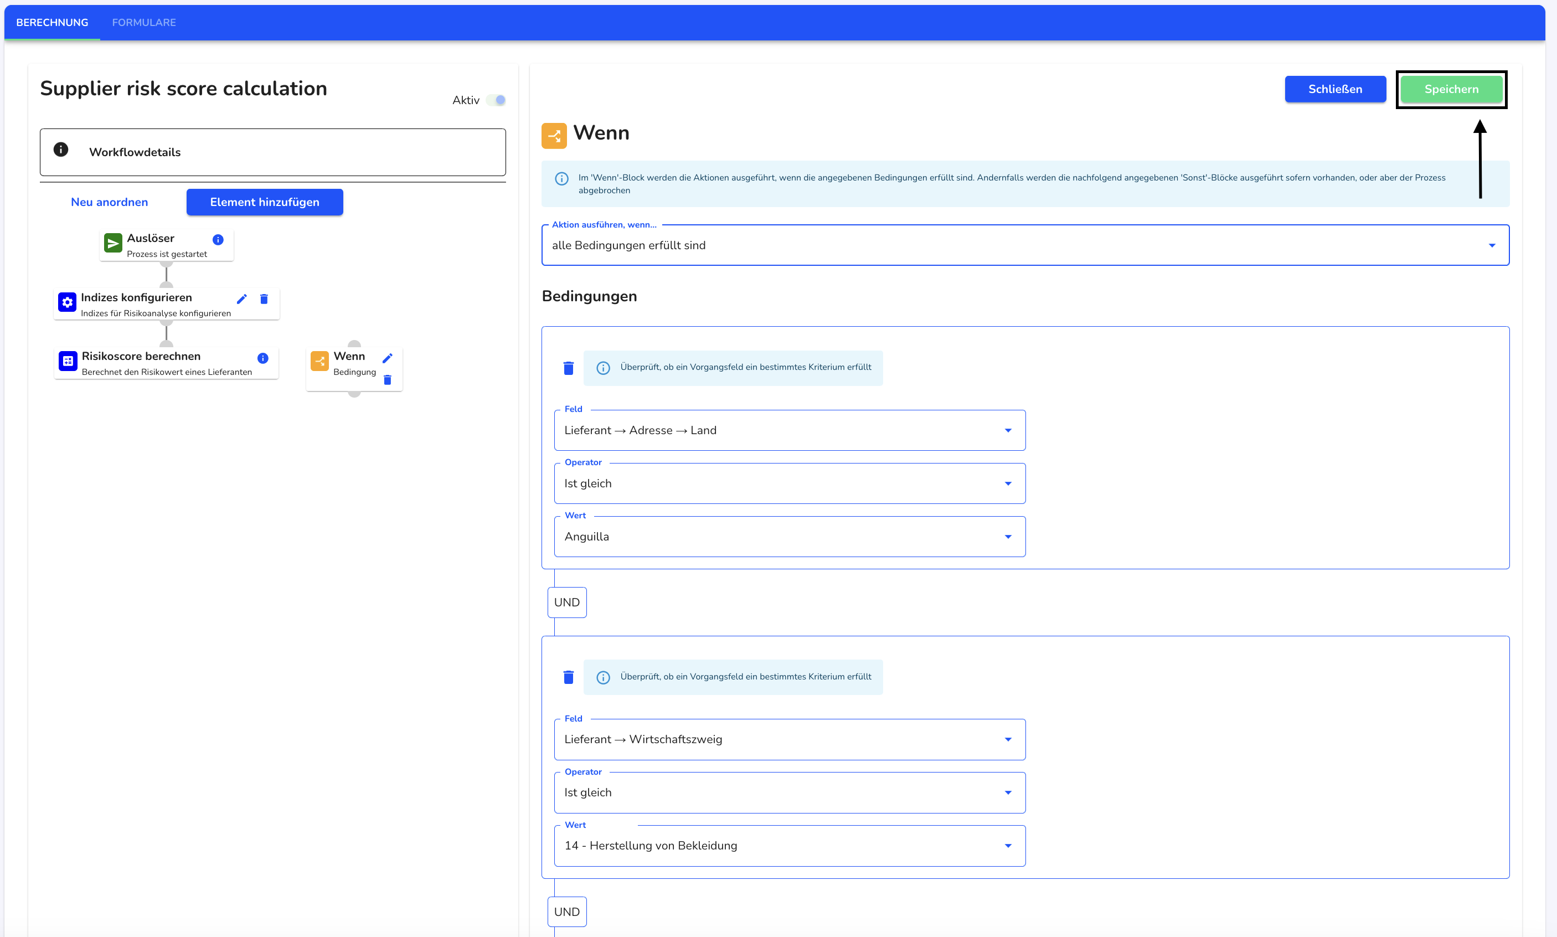Click the Bedingungen heading

(x=590, y=296)
